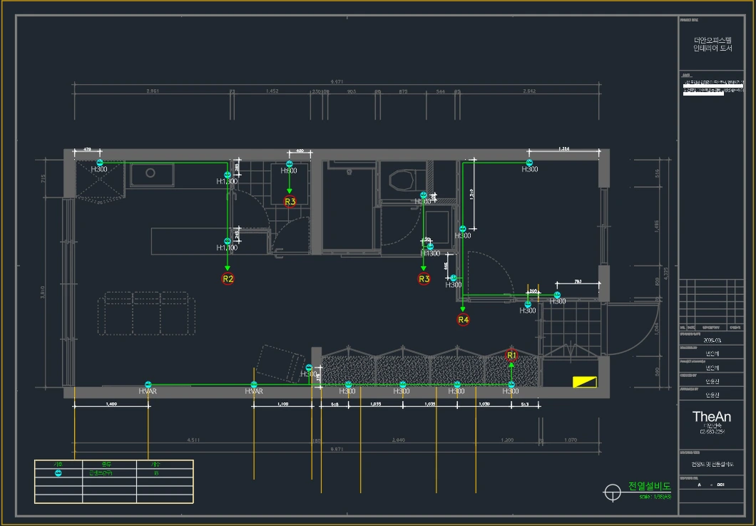This screenshot has height=526, width=756.
Task: Select the dashed sofa outline
Action: point(147,314)
